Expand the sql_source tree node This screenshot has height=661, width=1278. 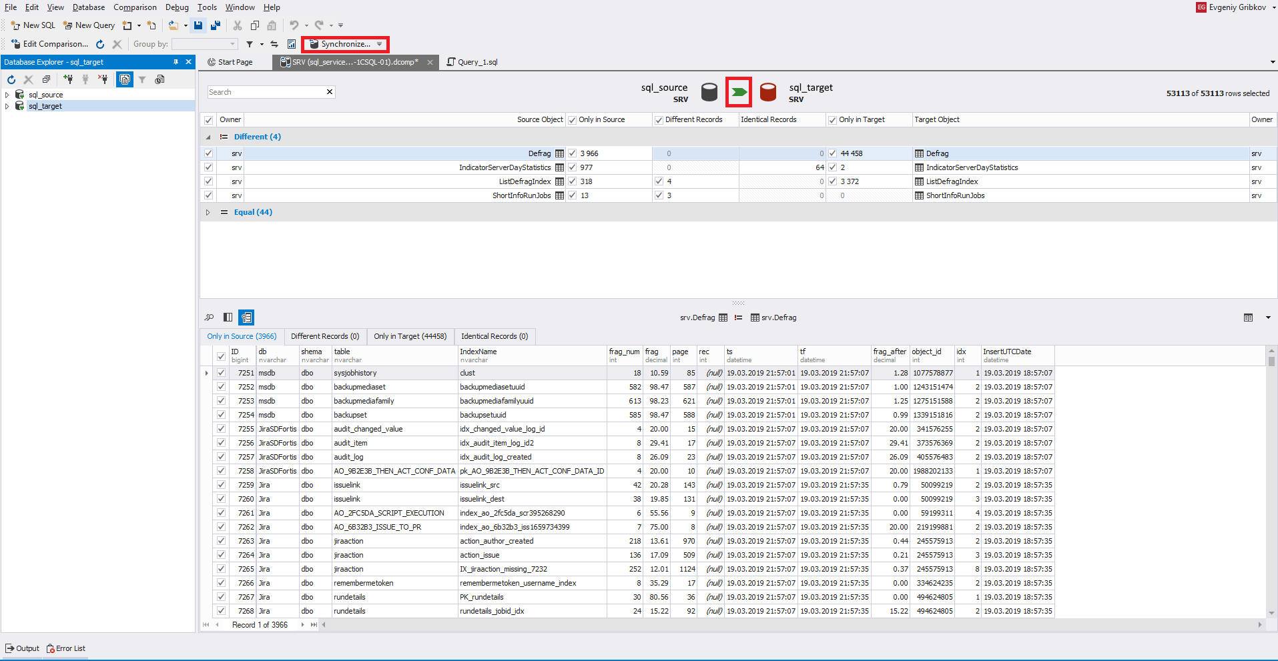[x=7, y=95]
